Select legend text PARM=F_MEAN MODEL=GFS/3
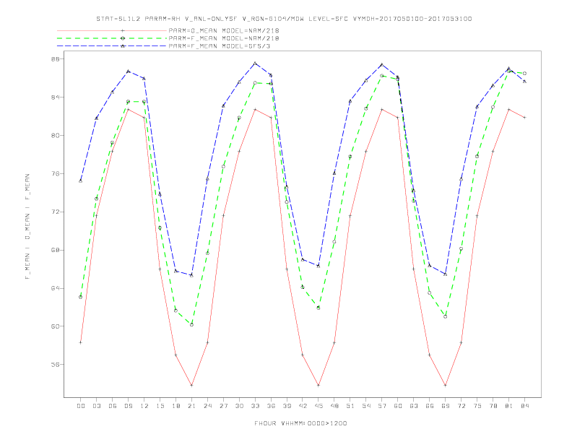 pos(220,46)
